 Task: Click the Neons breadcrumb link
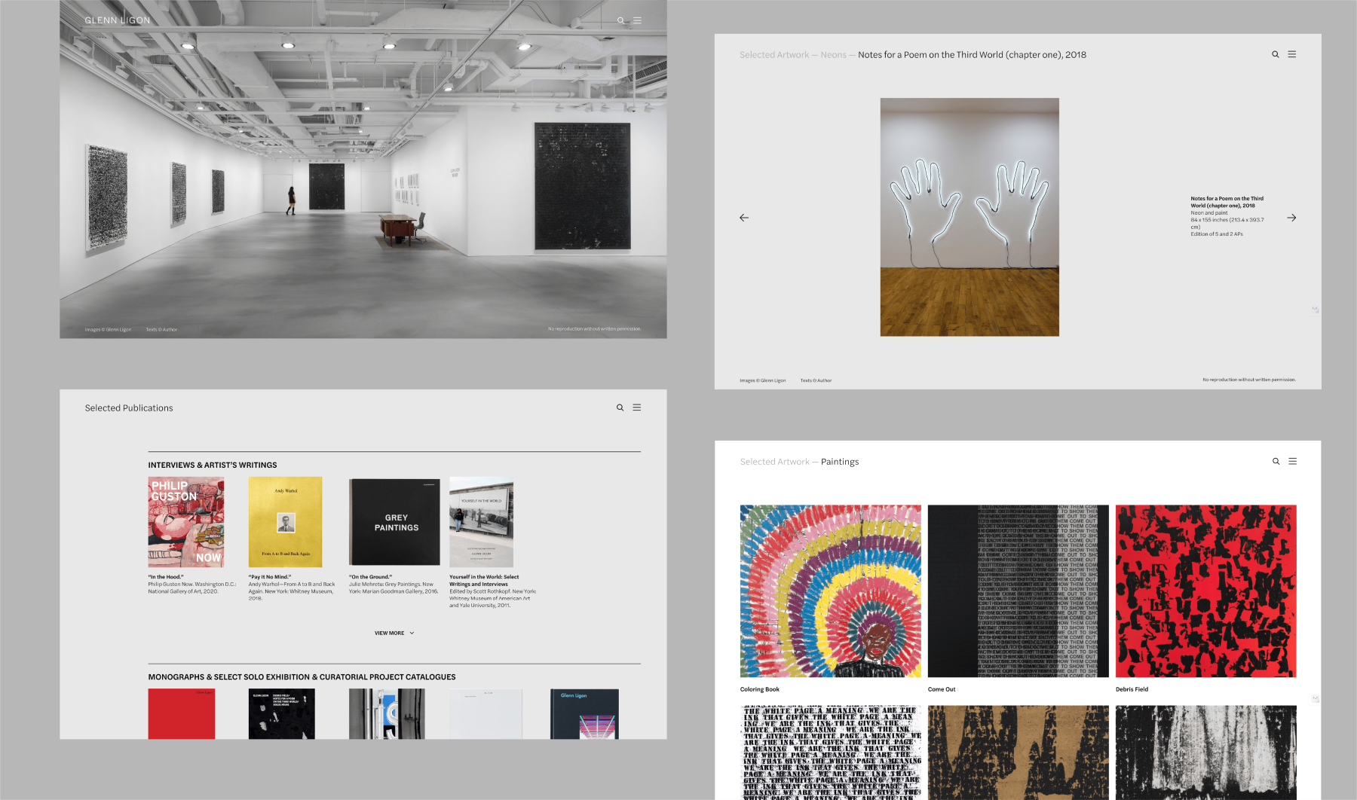[833, 55]
